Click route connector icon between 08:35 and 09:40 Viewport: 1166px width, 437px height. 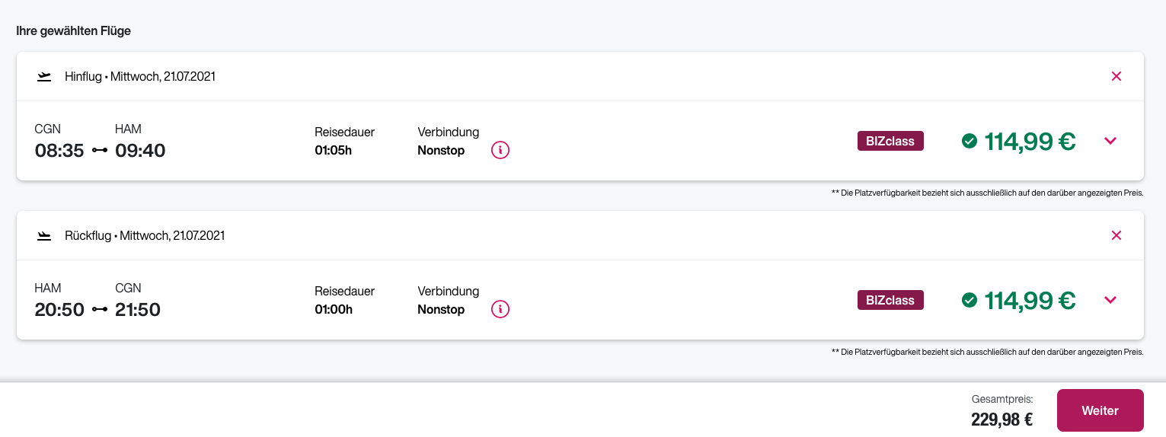point(100,151)
